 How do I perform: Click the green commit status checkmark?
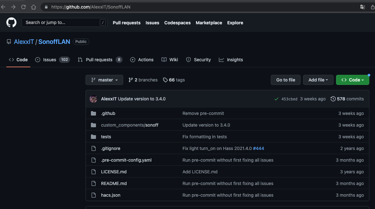pos(276,99)
